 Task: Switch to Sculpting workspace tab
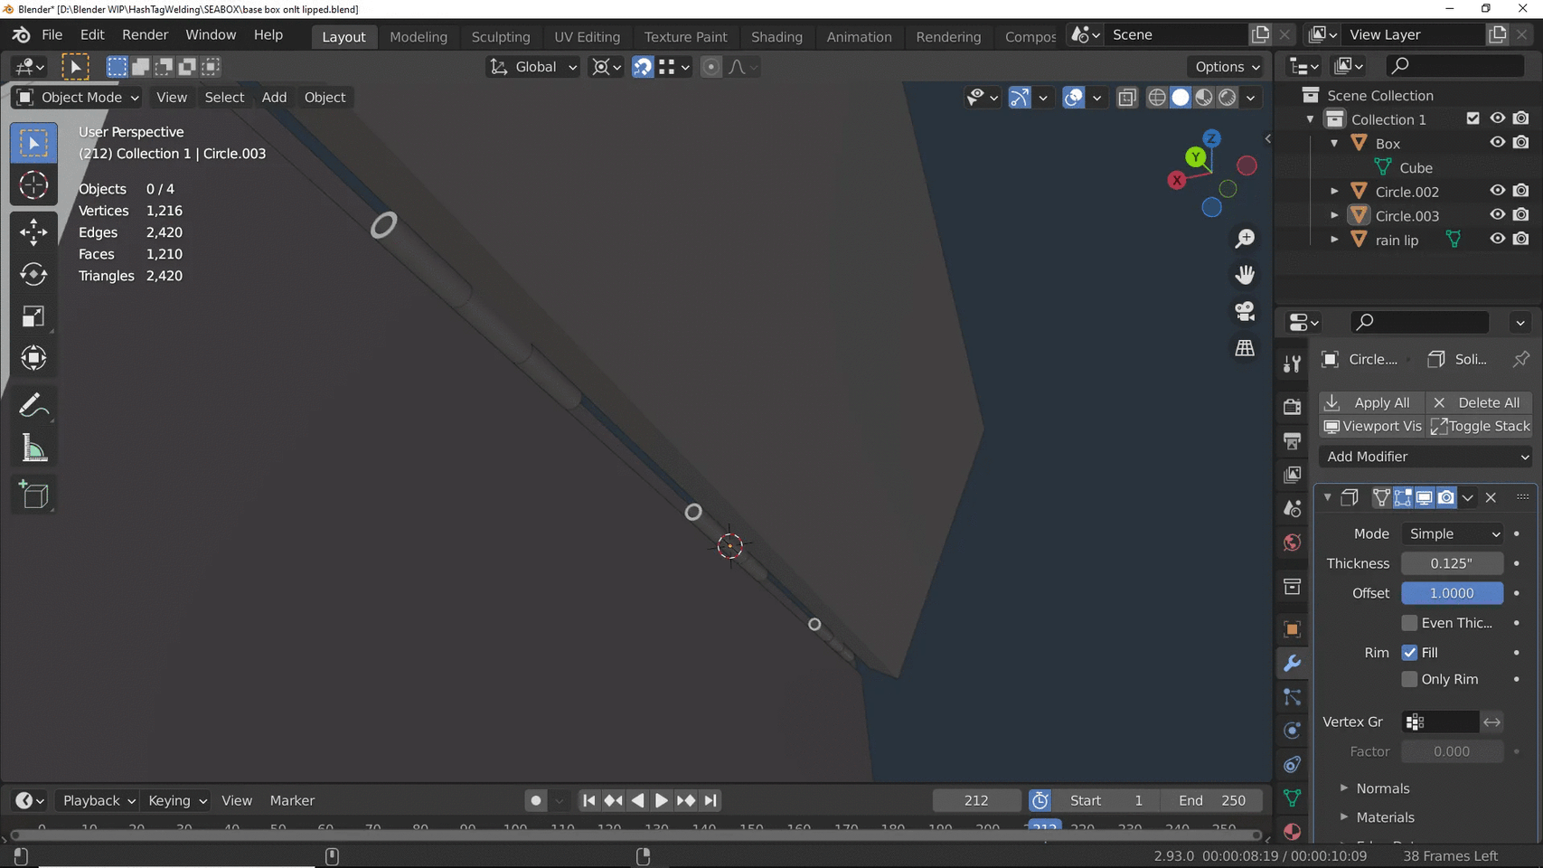tap(501, 37)
